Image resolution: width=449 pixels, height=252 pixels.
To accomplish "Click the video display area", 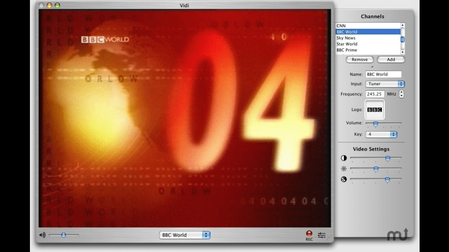I will click(x=185, y=118).
